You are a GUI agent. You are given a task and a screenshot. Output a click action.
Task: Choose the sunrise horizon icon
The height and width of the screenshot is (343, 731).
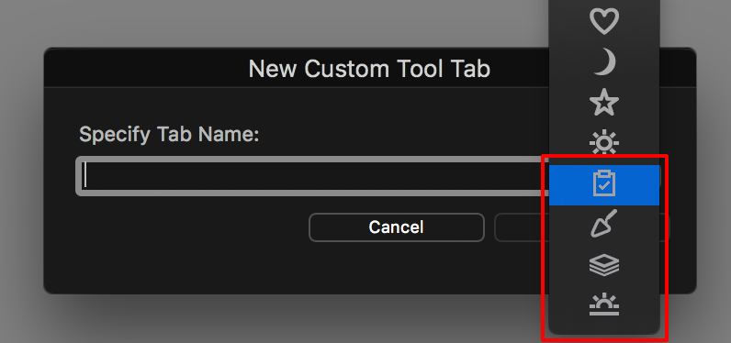(604, 304)
